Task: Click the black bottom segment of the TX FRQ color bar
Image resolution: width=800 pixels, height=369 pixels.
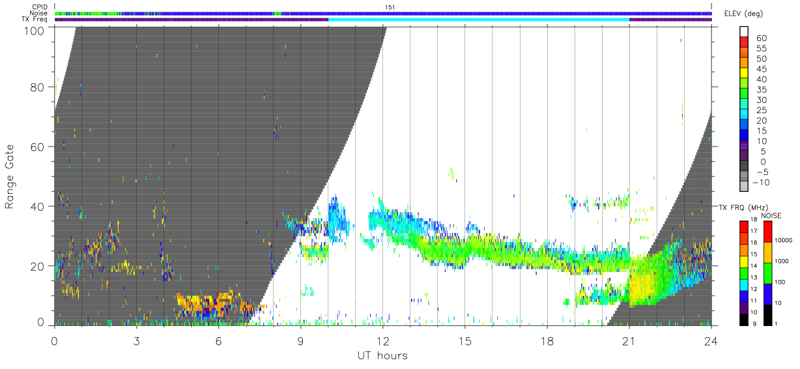Action: (744, 320)
